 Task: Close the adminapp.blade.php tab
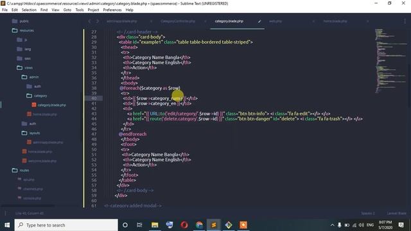tap(151, 21)
